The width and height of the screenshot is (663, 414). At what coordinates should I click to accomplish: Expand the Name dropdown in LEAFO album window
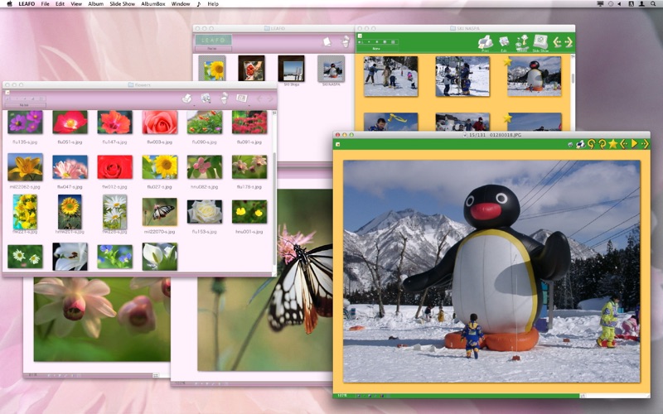click(x=213, y=49)
